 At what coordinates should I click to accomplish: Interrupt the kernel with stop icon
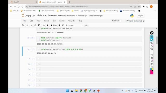point(59,25)
